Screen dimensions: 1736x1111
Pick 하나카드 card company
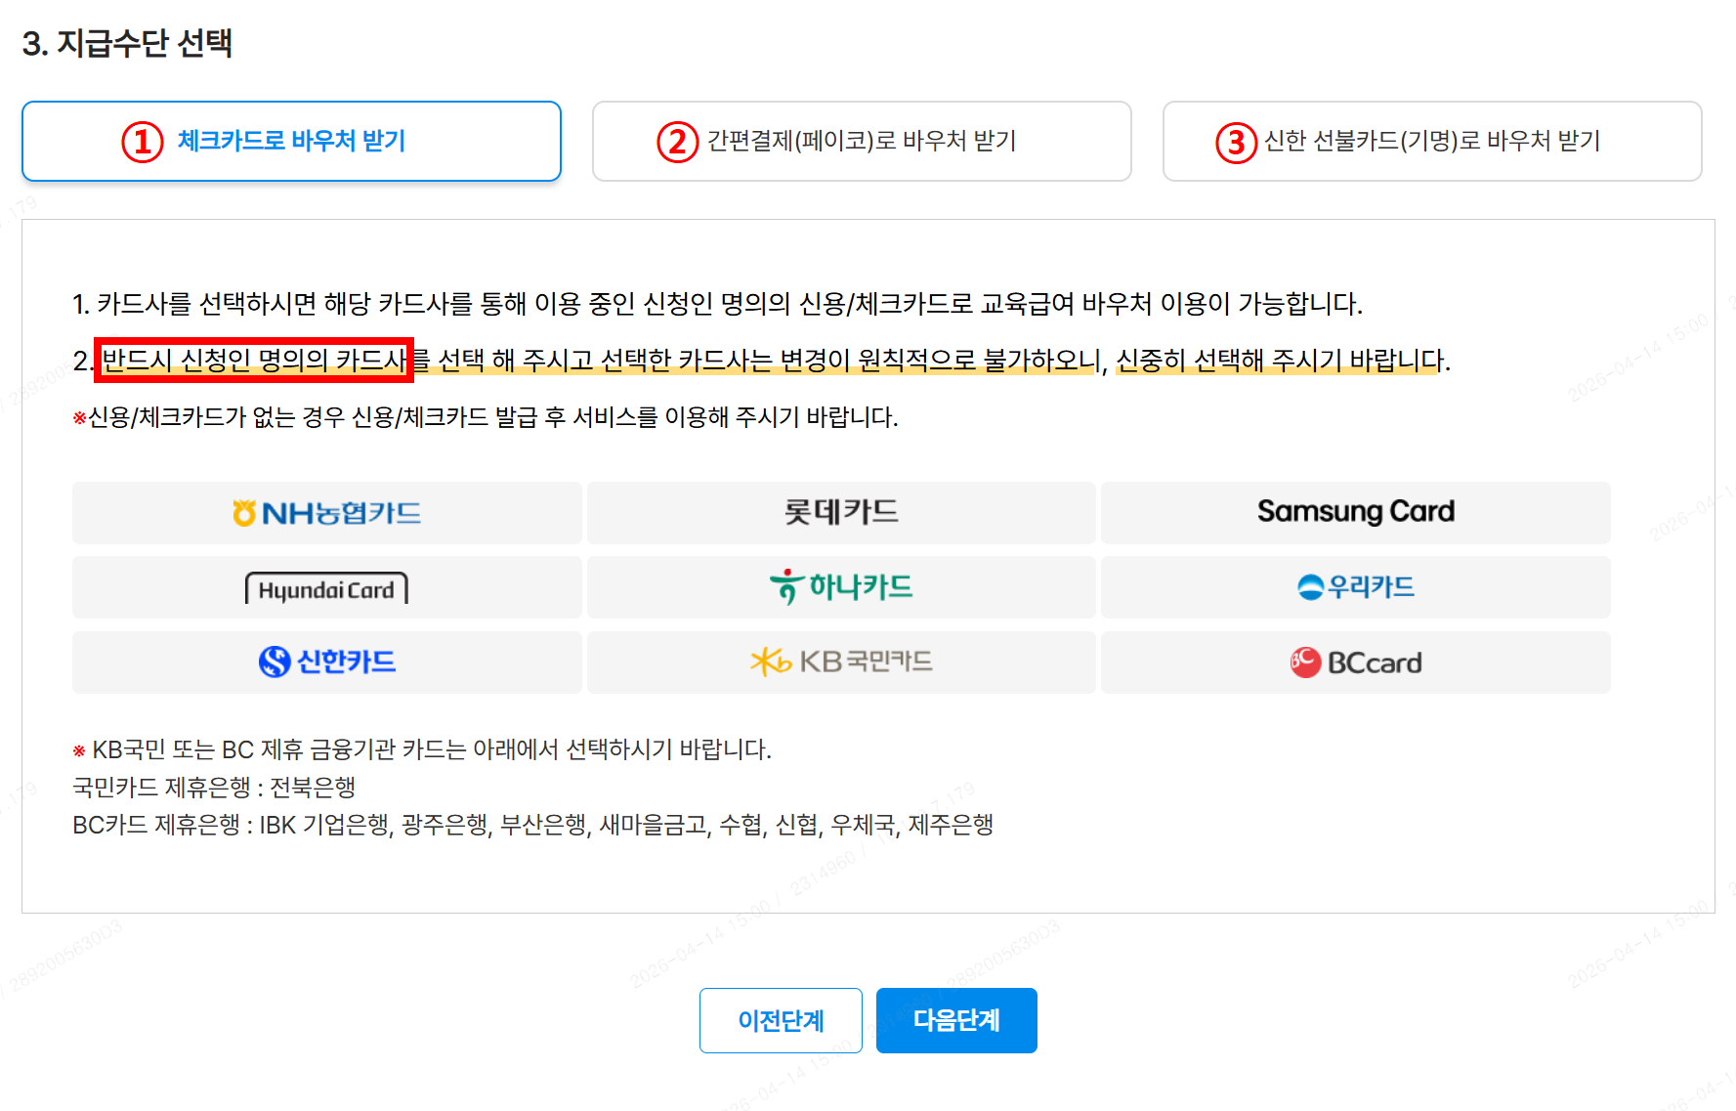[x=841, y=587]
